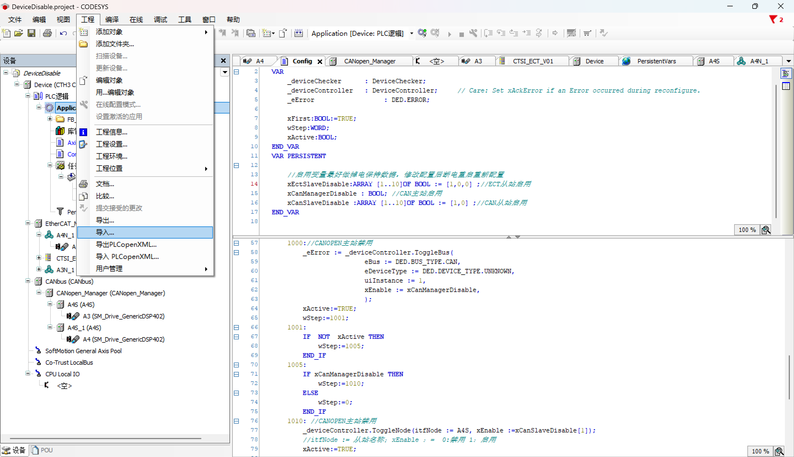This screenshot has height=457, width=794.
Task: Click the Login (online) toolbar icon
Action: pos(422,33)
